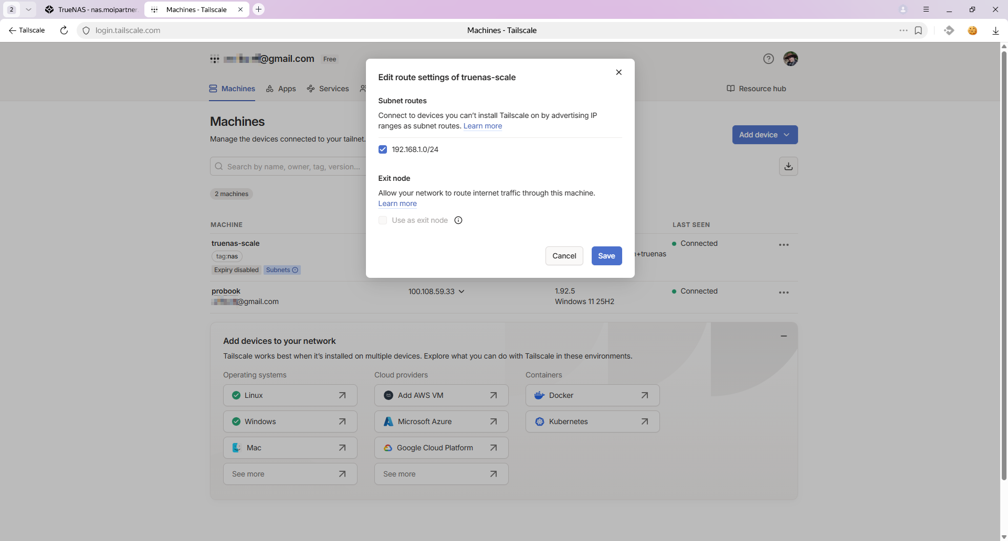The width and height of the screenshot is (1008, 541).
Task: Open the help question mark icon
Action: 769,59
